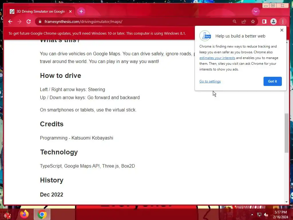Open Go to settings link

click(210, 81)
